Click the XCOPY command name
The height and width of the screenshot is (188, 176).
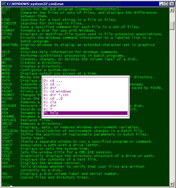tap(7, 178)
